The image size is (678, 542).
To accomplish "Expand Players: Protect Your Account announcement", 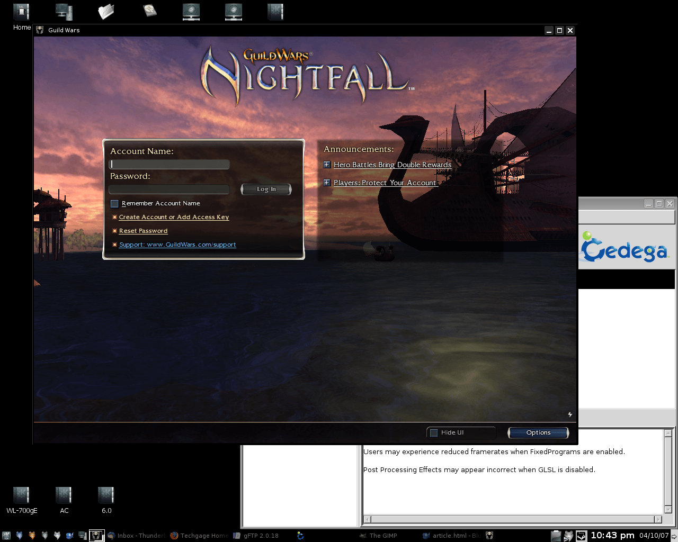I will [x=327, y=183].
